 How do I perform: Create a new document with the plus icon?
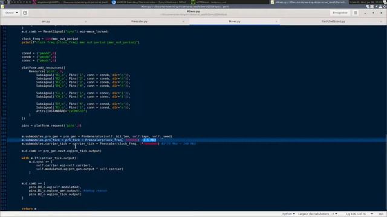(x=25, y=13)
